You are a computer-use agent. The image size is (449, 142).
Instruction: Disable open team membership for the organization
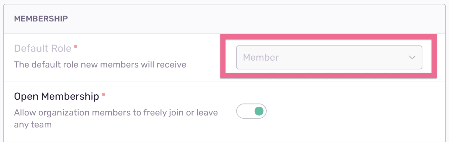(x=251, y=111)
